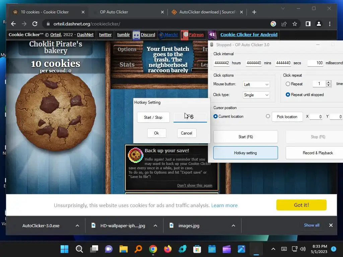Image resolution: width=343 pixels, height=257 pixels.
Task: Click the address bar URL
Action: coord(87,24)
